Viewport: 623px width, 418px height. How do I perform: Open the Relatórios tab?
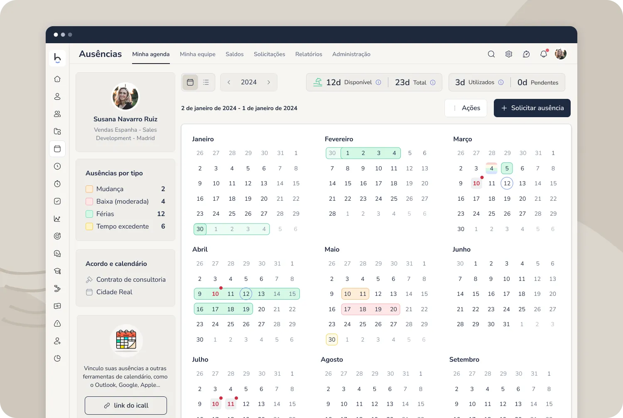pos(309,54)
